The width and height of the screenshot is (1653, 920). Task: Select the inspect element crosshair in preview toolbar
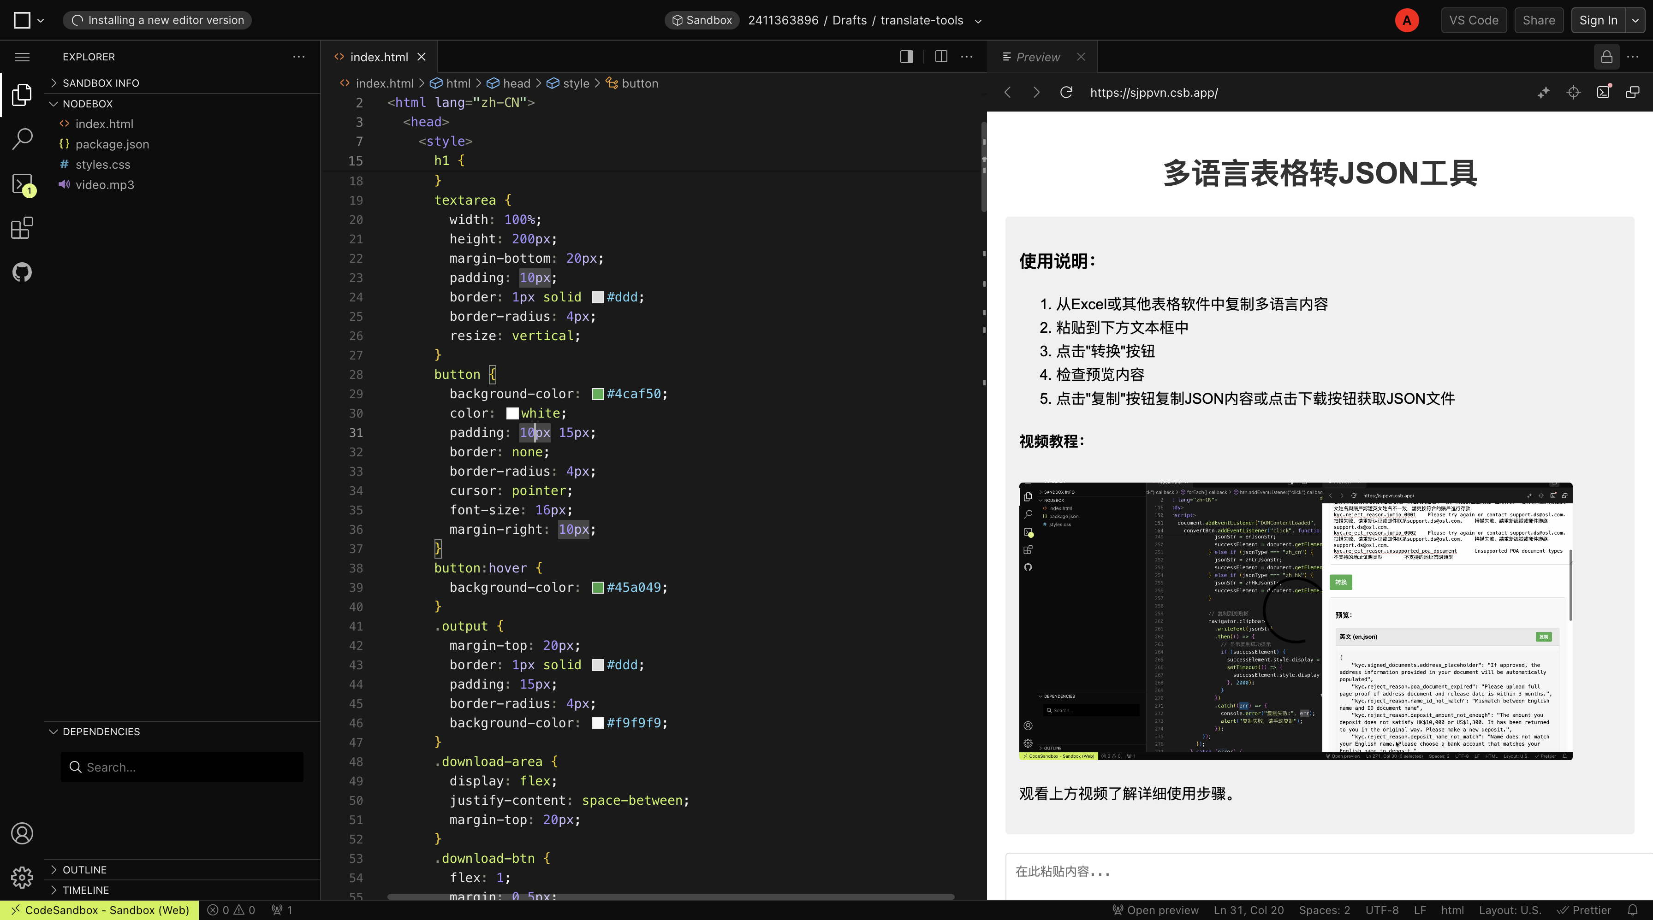(1573, 92)
